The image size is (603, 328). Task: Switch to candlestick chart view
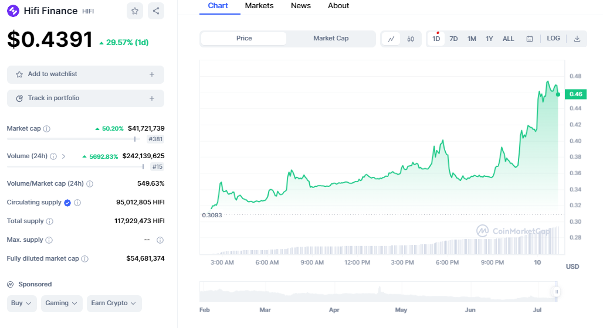[411, 39]
